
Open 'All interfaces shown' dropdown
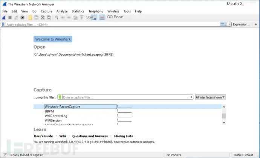(x=210, y=97)
